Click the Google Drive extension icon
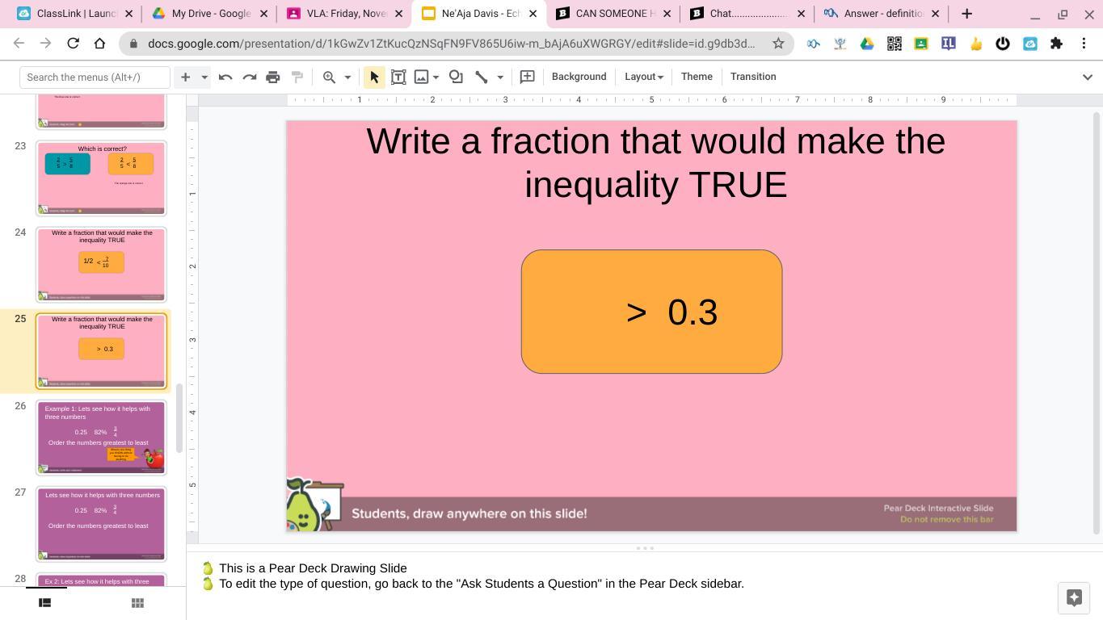The width and height of the screenshot is (1103, 620). [x=867, y=44]
